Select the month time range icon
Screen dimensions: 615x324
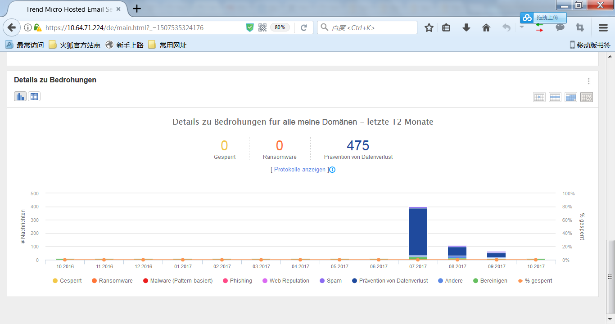point(571,97)
